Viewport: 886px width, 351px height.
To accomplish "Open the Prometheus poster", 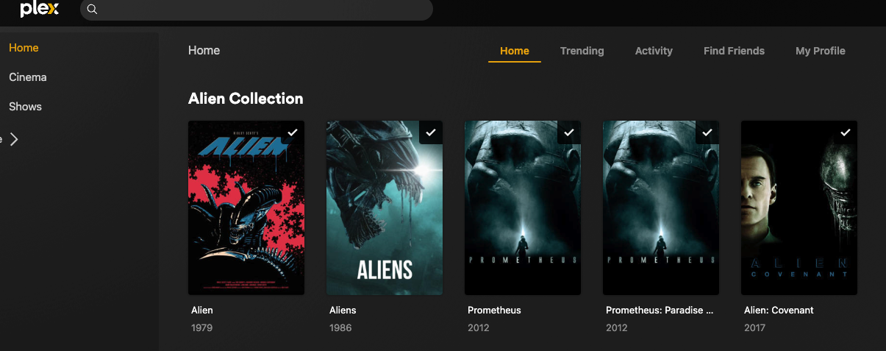I will click(523, 208).
